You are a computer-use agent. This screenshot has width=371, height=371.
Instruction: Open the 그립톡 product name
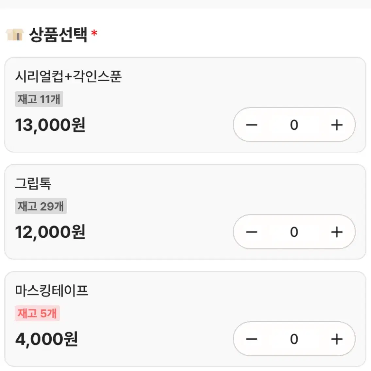[33, 184]
